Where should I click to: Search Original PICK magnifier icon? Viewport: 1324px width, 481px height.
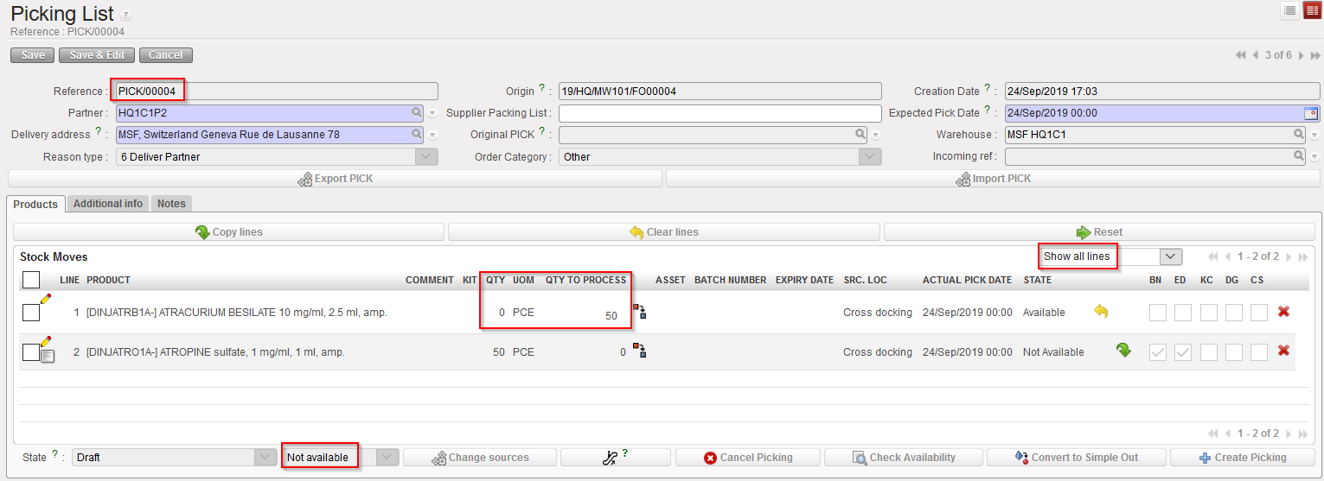860,135
